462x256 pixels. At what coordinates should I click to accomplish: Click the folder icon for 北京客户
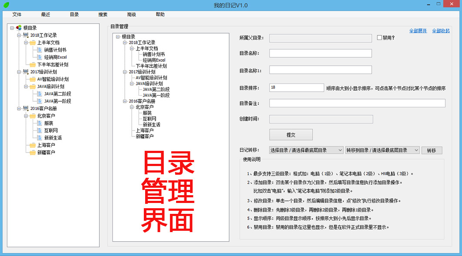[32, 116]
